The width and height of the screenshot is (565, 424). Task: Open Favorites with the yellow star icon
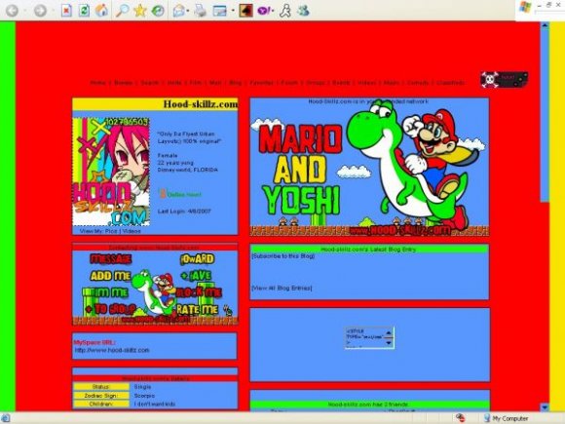(x=140, y=11)
